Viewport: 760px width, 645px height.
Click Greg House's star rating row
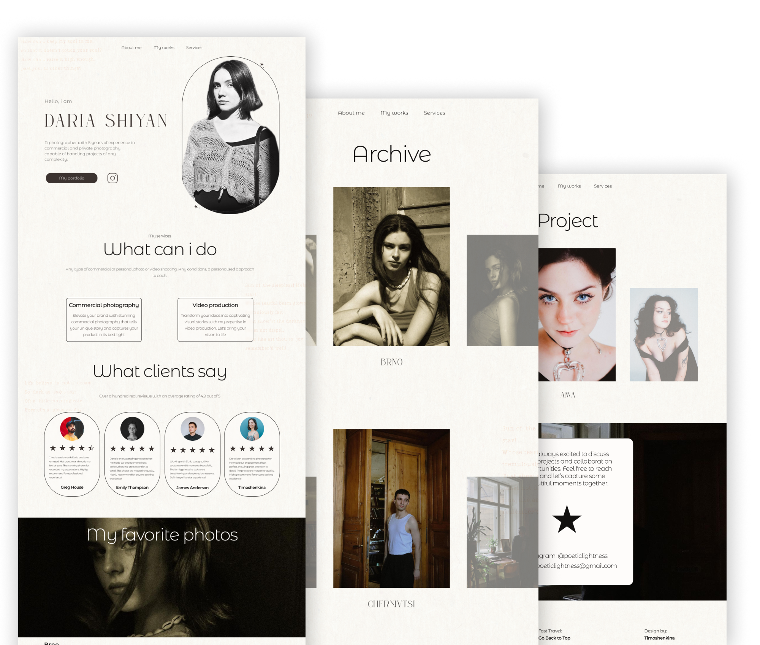point(72,448)
